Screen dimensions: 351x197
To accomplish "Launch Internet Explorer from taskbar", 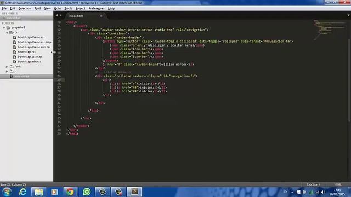I will [x=22, y=192].
